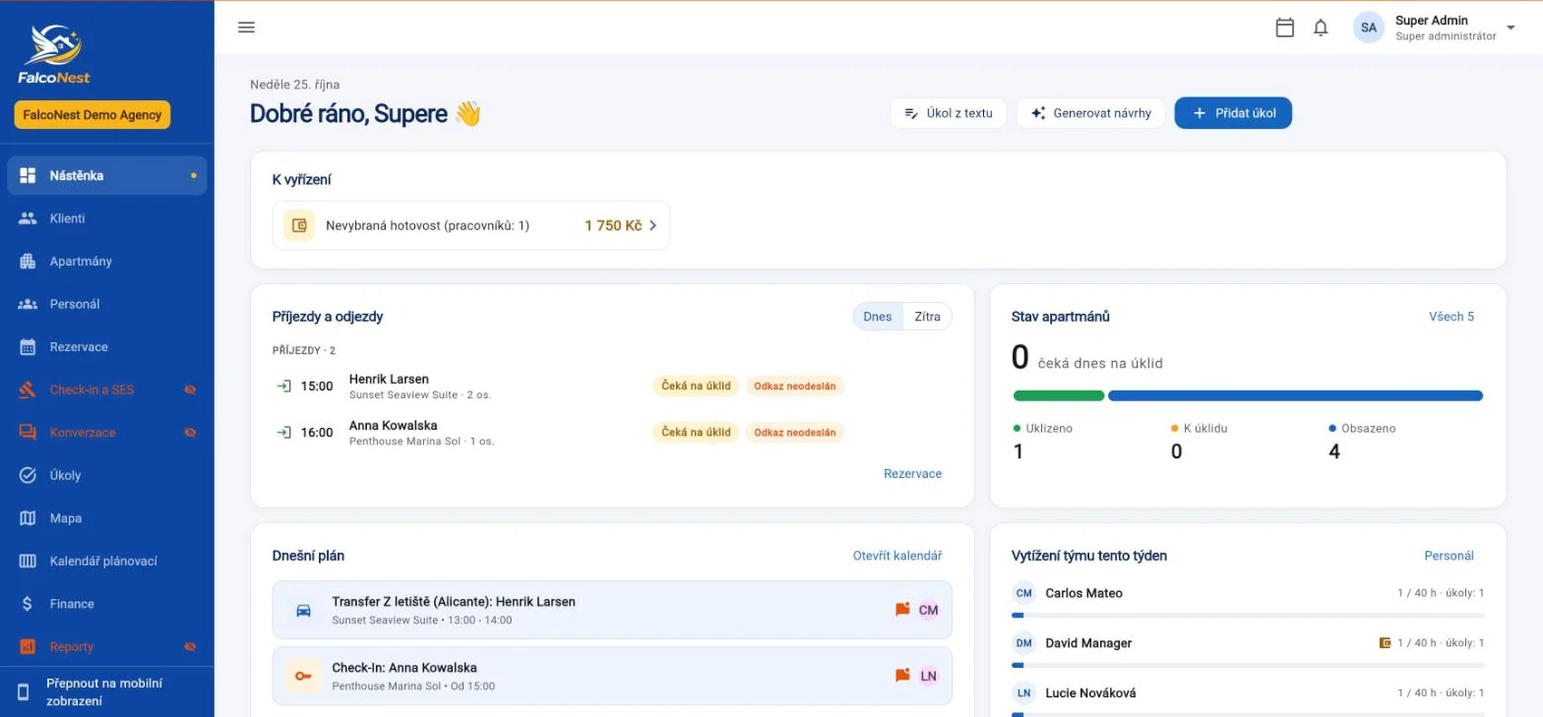Click the wallet icon beside Nevybraná hotovost

point(299,225)
